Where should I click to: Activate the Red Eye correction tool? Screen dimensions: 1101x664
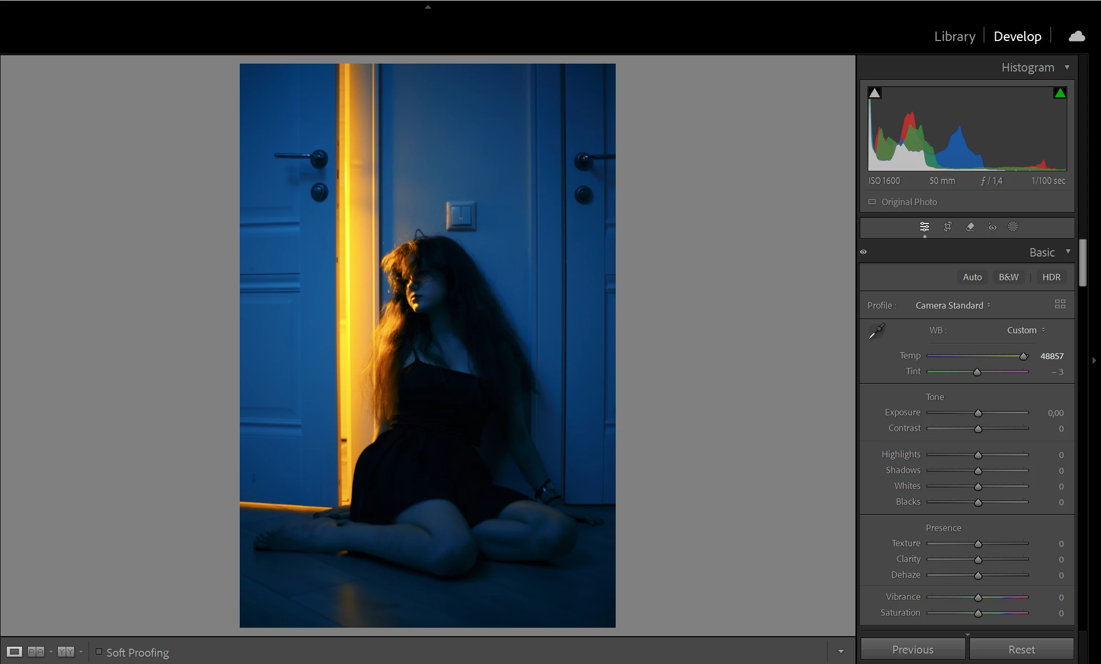click(992, 227)
